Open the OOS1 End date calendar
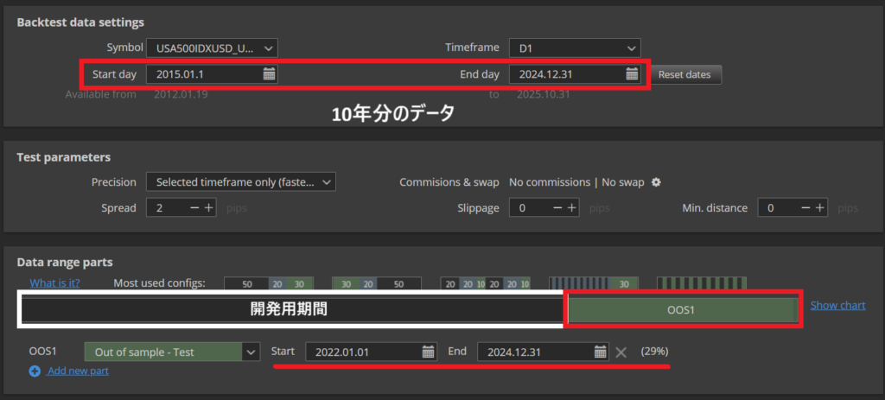The image size is (885, 400). 601,352
